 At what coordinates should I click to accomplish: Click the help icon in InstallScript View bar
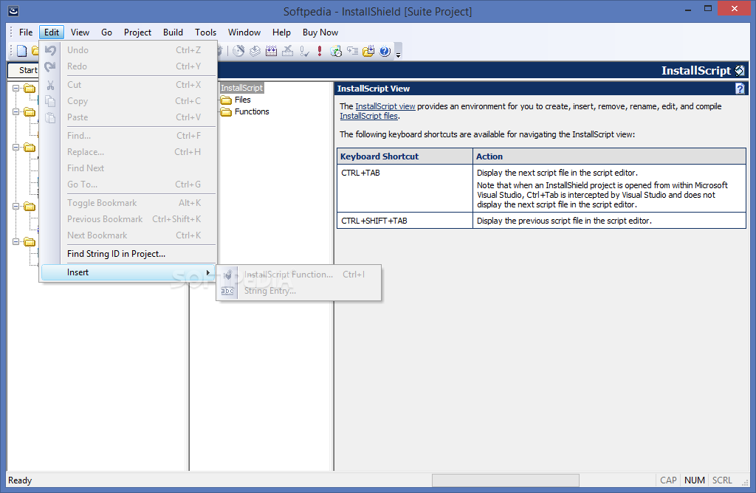click(740, 89)
